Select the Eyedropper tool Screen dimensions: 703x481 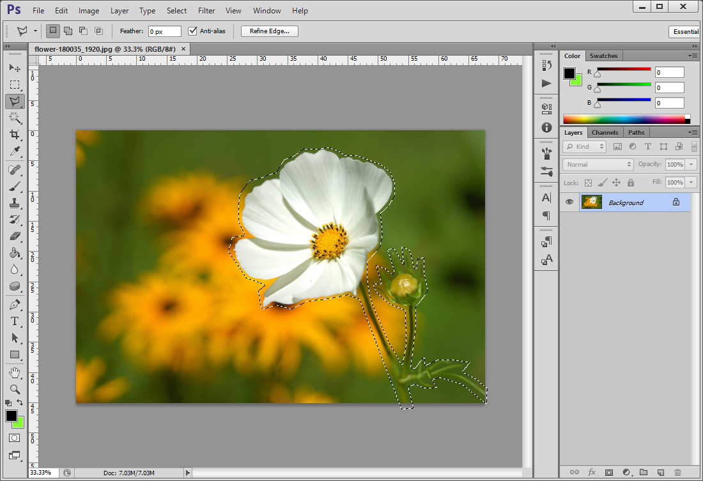(15, 151)
